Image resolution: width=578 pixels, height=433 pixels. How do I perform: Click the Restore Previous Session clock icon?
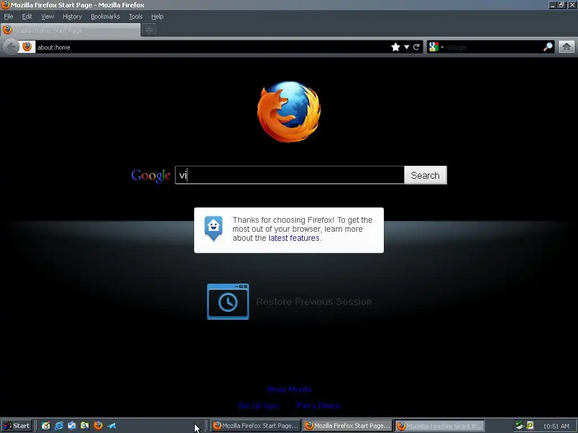click(228, 302)
